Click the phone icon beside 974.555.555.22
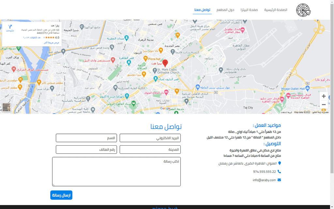The image size is (334, 209). 279,171
